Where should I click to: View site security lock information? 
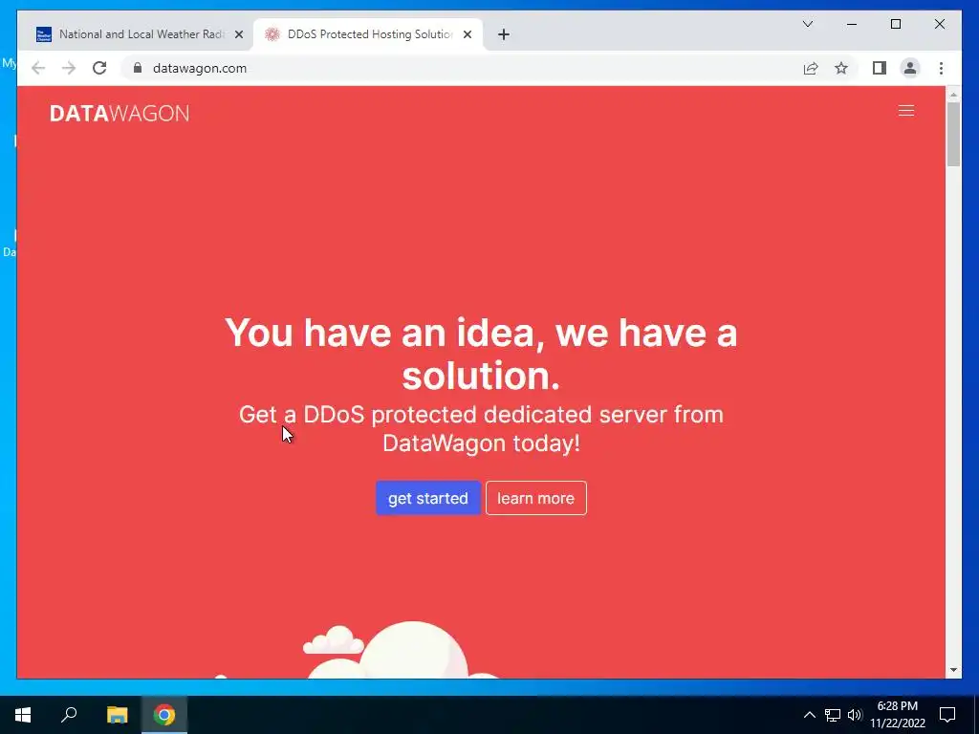(138, 68)
